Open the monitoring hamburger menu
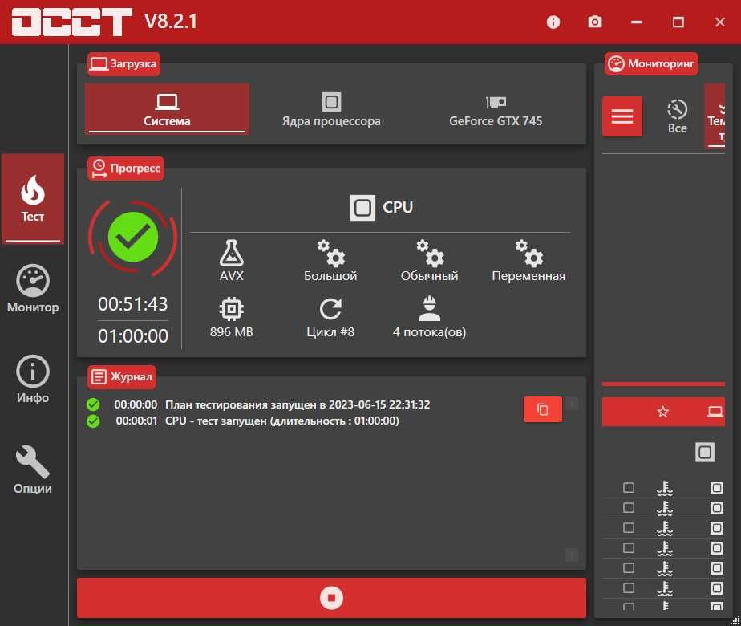The height and width of the screenshot is (626, 741). click(x=622, y=116)
